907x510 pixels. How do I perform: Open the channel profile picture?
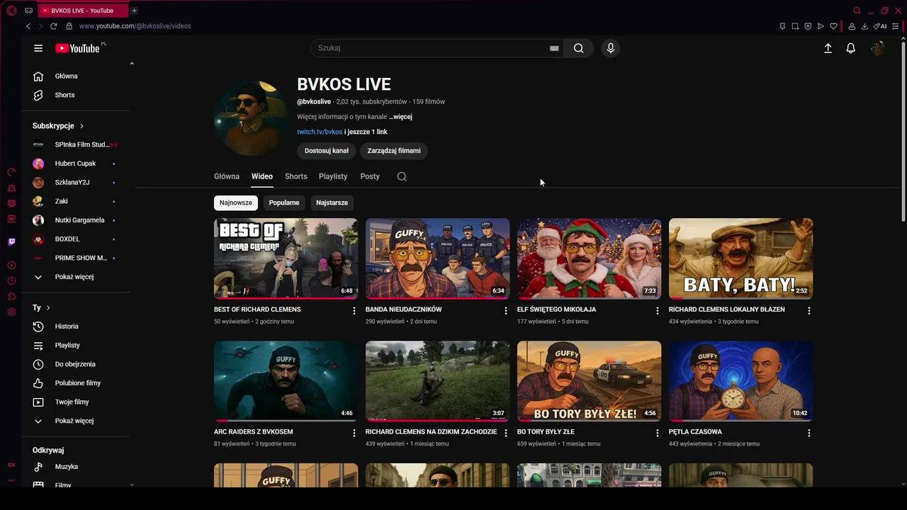coord(251,118)
